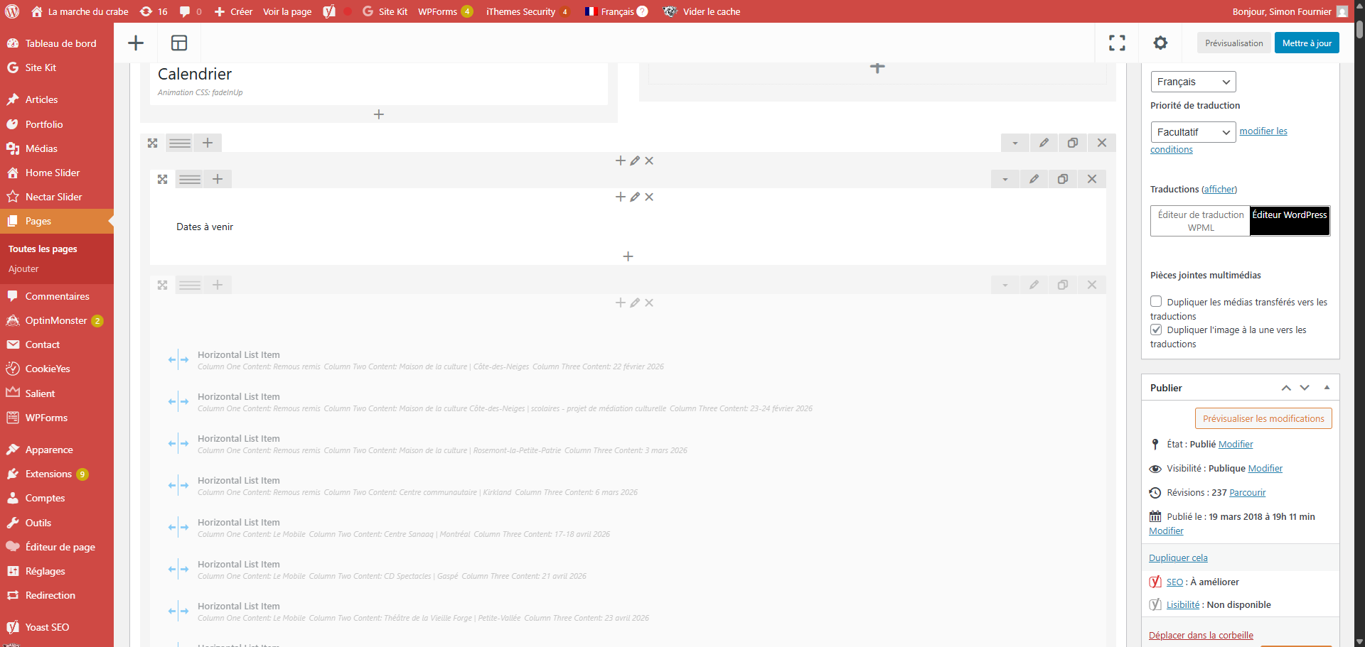Viewport: 1365px width, 647px height.
Task: Click the add element plus icon in toolbar
Action: [136, 43]
